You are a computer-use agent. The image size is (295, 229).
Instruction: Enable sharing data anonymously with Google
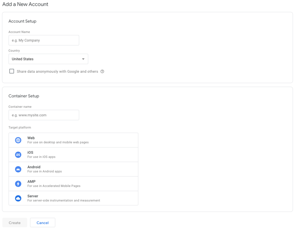tap(12, 71)
